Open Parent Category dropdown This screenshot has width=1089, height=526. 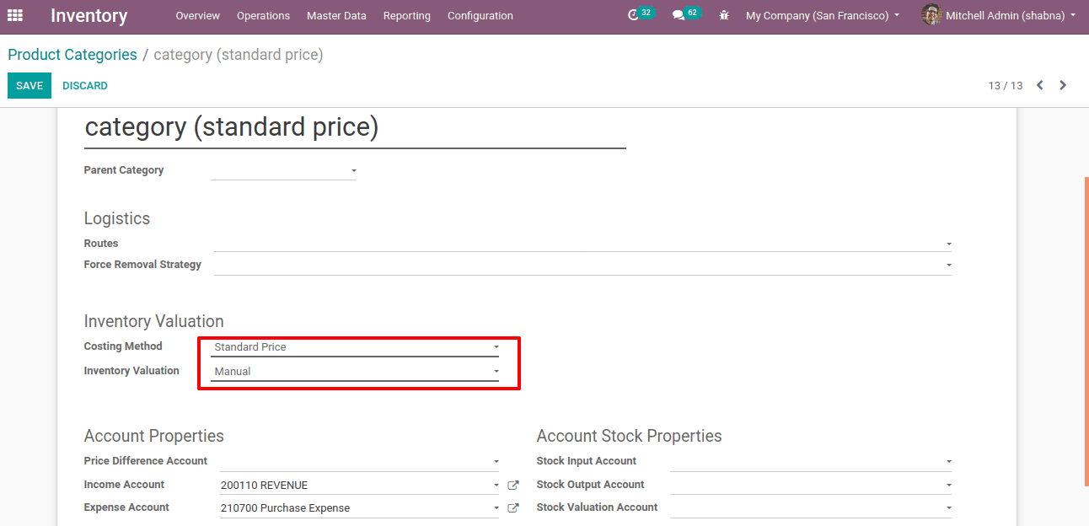(283, 170)
